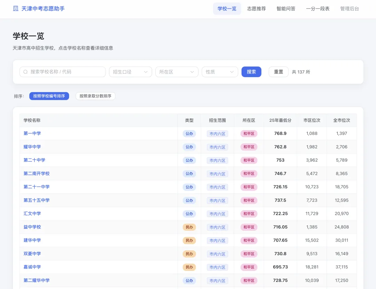Click score 737.5 cell

click(280, 200)
